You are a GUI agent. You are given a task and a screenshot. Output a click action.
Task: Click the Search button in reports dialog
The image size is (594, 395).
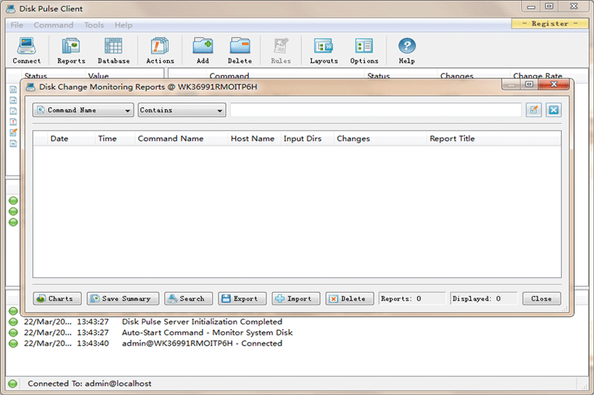(x=189, y=299)
